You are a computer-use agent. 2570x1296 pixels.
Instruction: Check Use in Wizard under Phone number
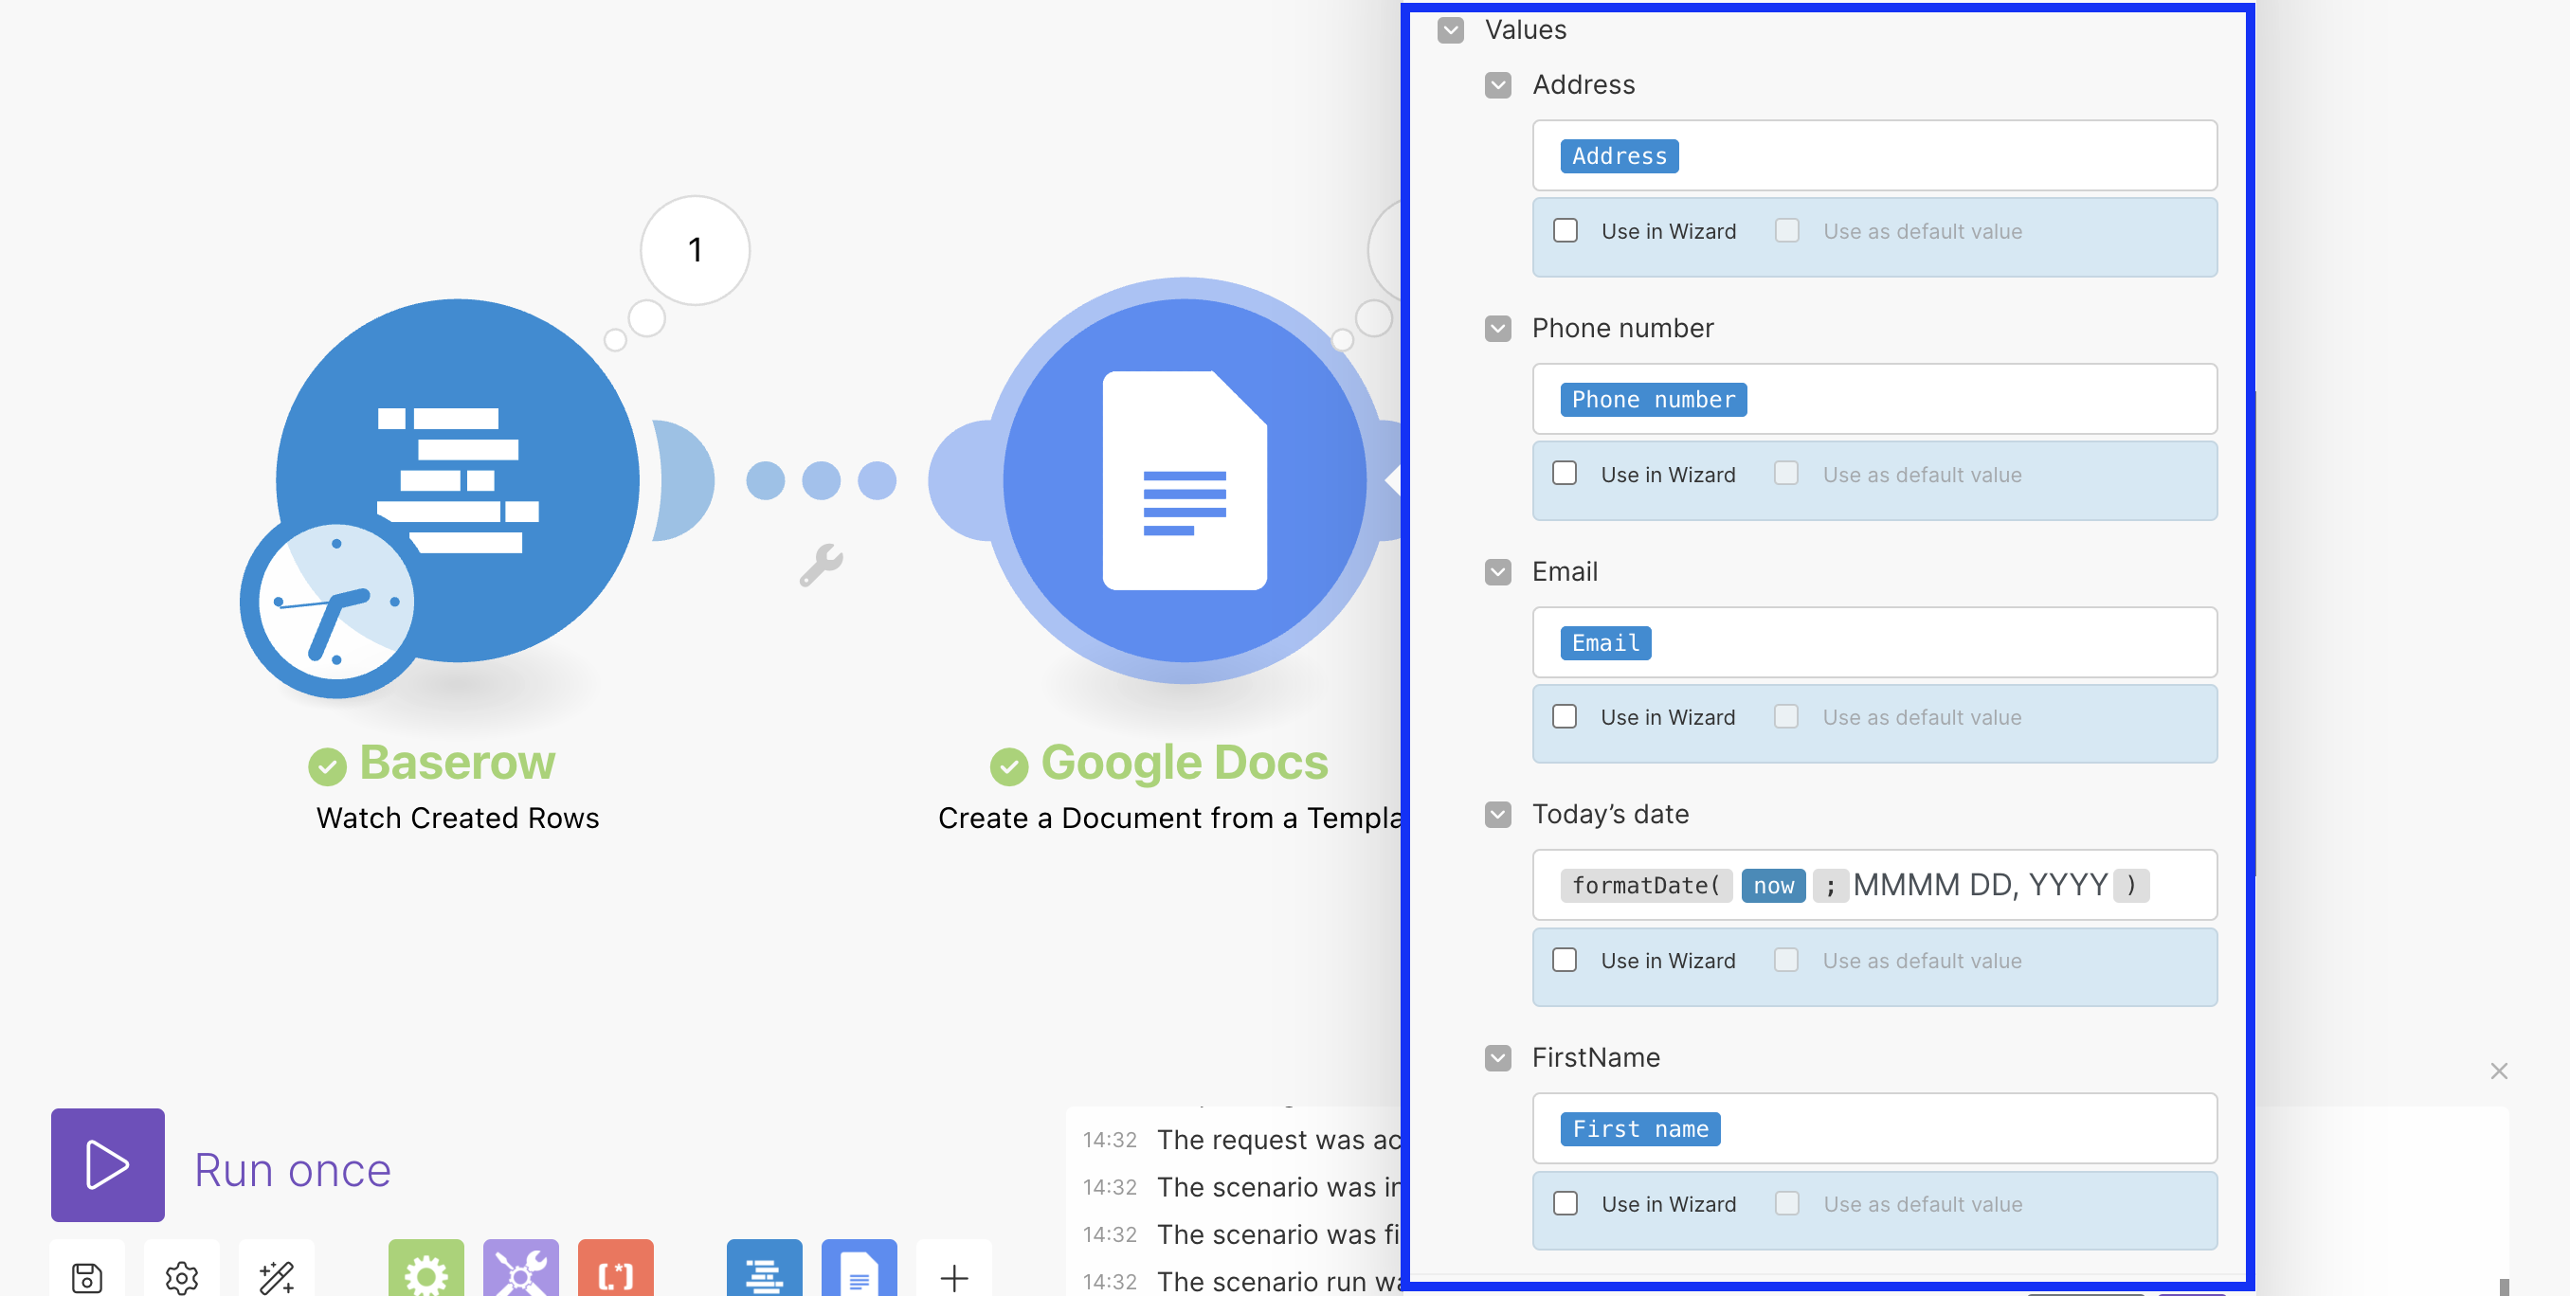click(x=1566, y=474)
